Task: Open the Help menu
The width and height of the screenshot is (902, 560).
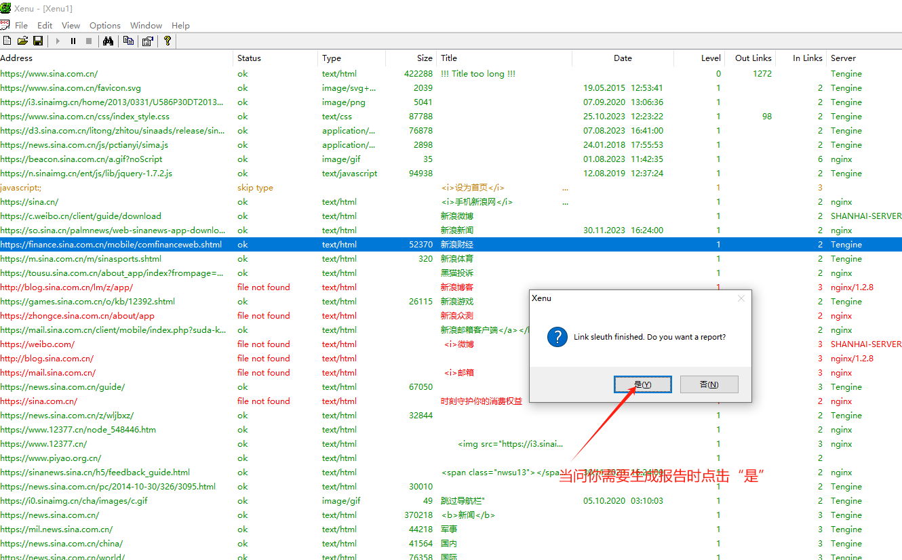Action: [180, 26]
